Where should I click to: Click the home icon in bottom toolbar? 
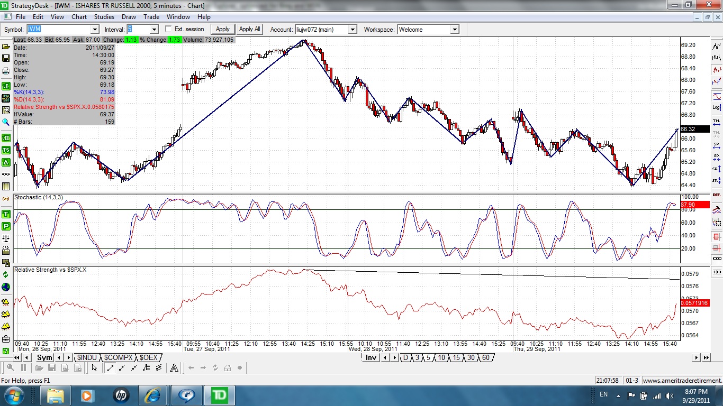228,368
